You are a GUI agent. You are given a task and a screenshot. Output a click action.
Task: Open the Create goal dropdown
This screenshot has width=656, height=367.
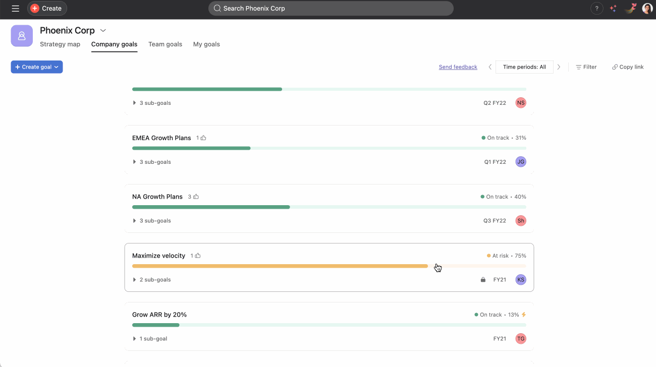(x=37, y=67)
